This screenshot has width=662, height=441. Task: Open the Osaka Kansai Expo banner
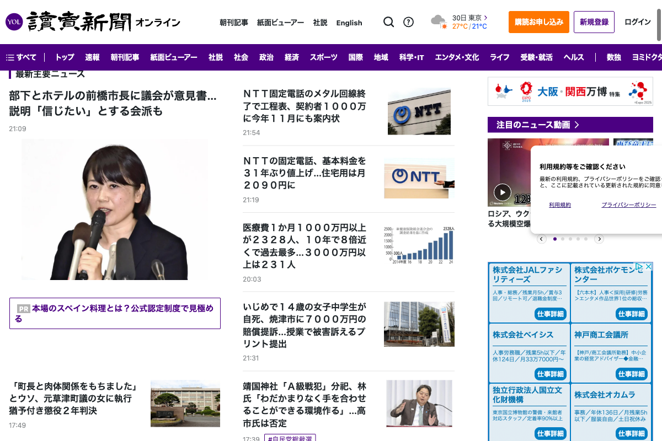tap(570, 91)
